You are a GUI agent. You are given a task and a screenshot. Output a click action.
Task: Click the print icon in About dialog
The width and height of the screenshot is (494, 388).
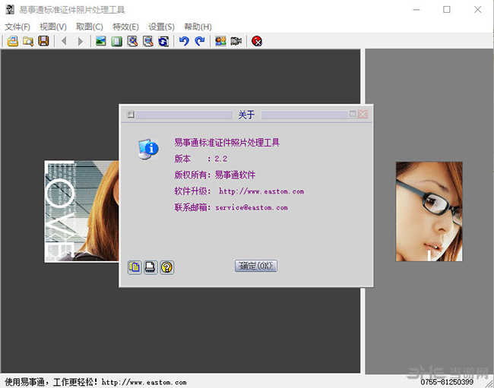pyautogui.click(x=150, y=267)
